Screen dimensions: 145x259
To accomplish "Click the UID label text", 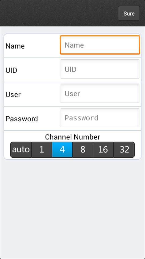I will coord(11,70).
